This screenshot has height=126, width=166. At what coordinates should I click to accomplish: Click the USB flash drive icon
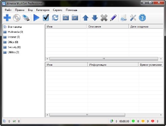point(26,18)
